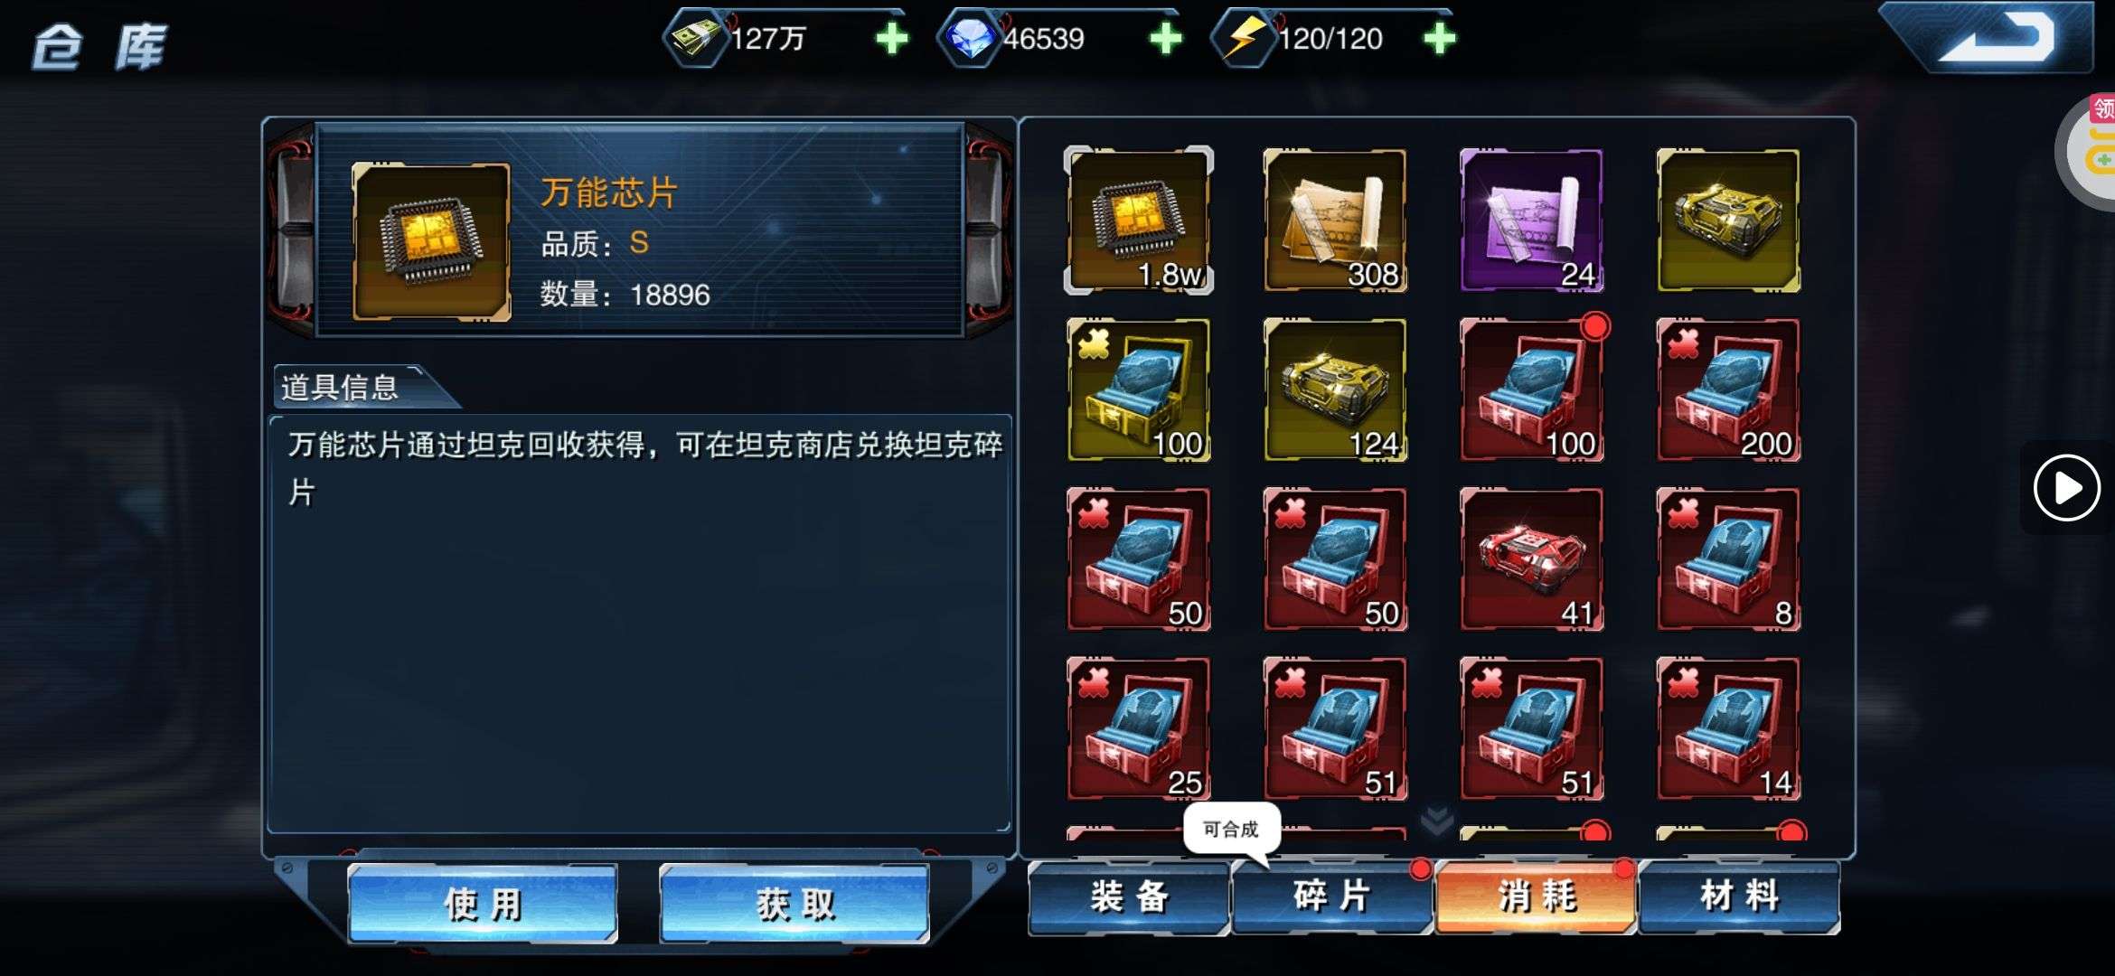
Task: Switch to the 材料 materials tab
Action: tap(1740, 897)
